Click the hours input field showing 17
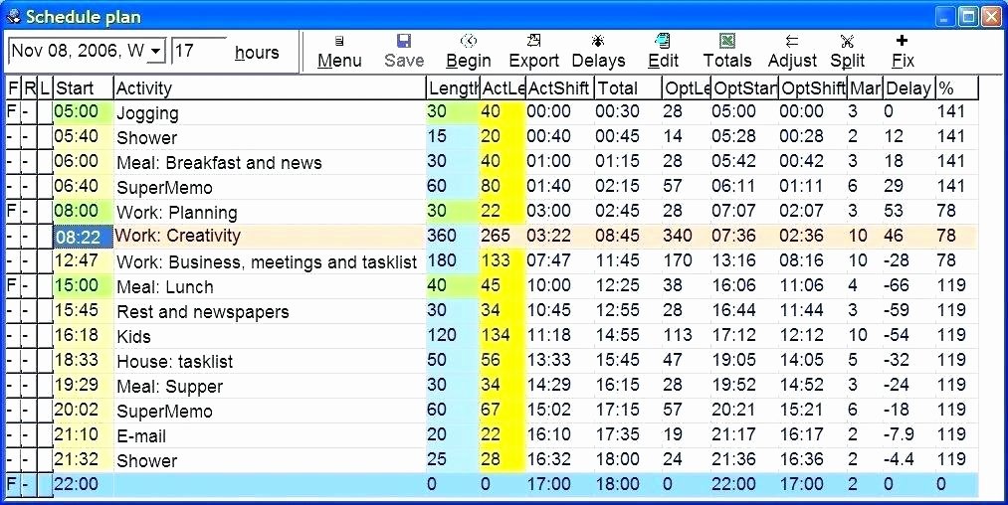This screenshot has height=505, width=1008. pos(199,51)
